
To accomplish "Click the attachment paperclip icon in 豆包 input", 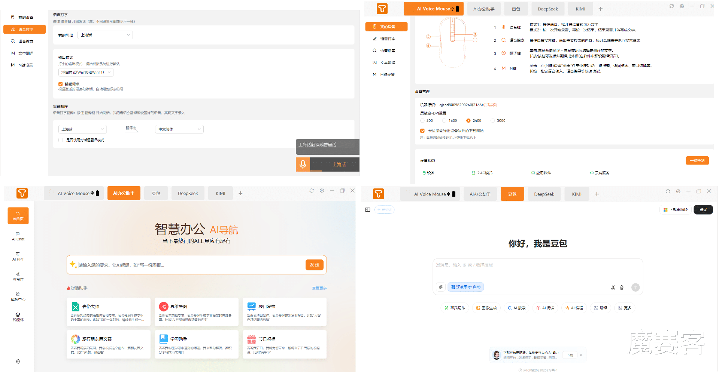I will pos(441,287).
